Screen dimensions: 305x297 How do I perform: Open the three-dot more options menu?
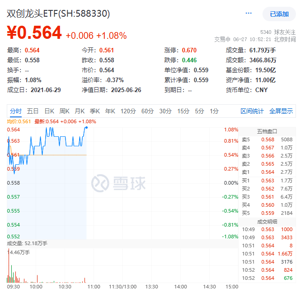point(249,13)
